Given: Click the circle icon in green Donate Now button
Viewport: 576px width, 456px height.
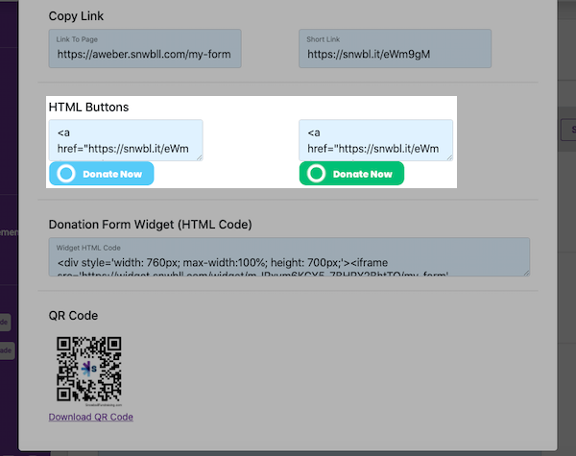Looking at the screenshot, I should (x=316, y=174).
